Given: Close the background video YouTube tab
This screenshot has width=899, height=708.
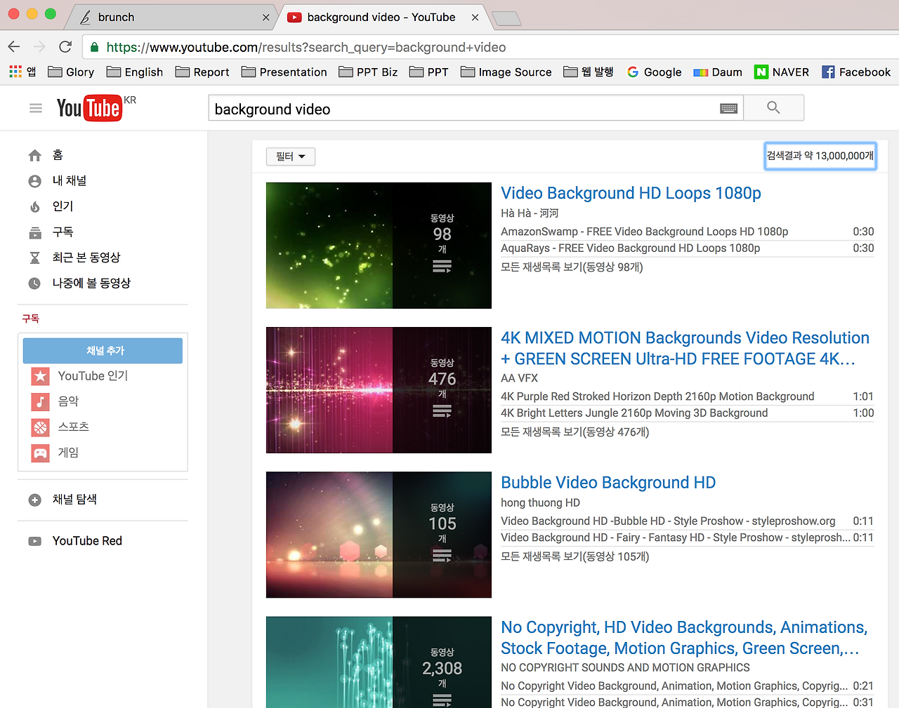Looking at the screenshot, I should coord(475,18).
